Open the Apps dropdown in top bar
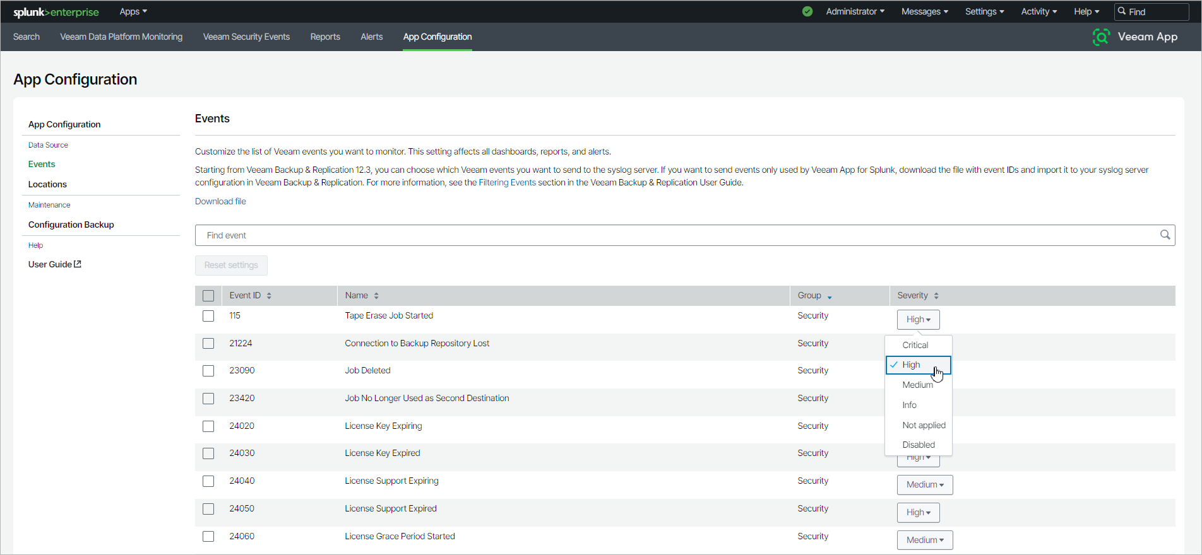 pyautogui.click(x=133, y=11)
